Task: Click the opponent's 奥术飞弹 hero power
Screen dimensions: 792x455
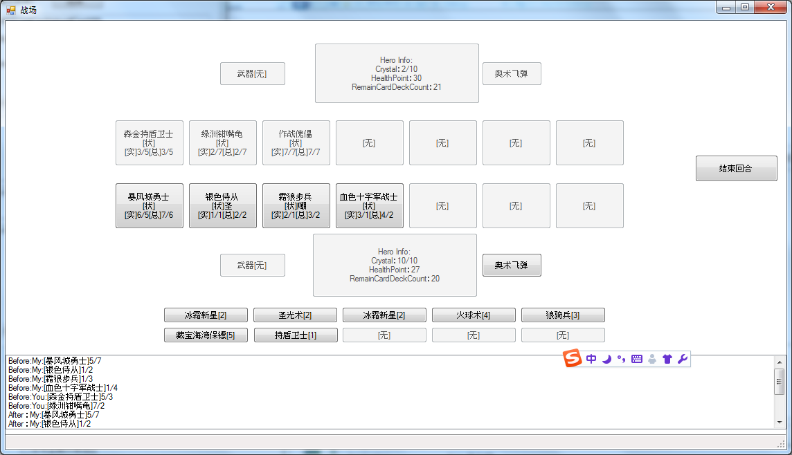Action: click(512, 74)
